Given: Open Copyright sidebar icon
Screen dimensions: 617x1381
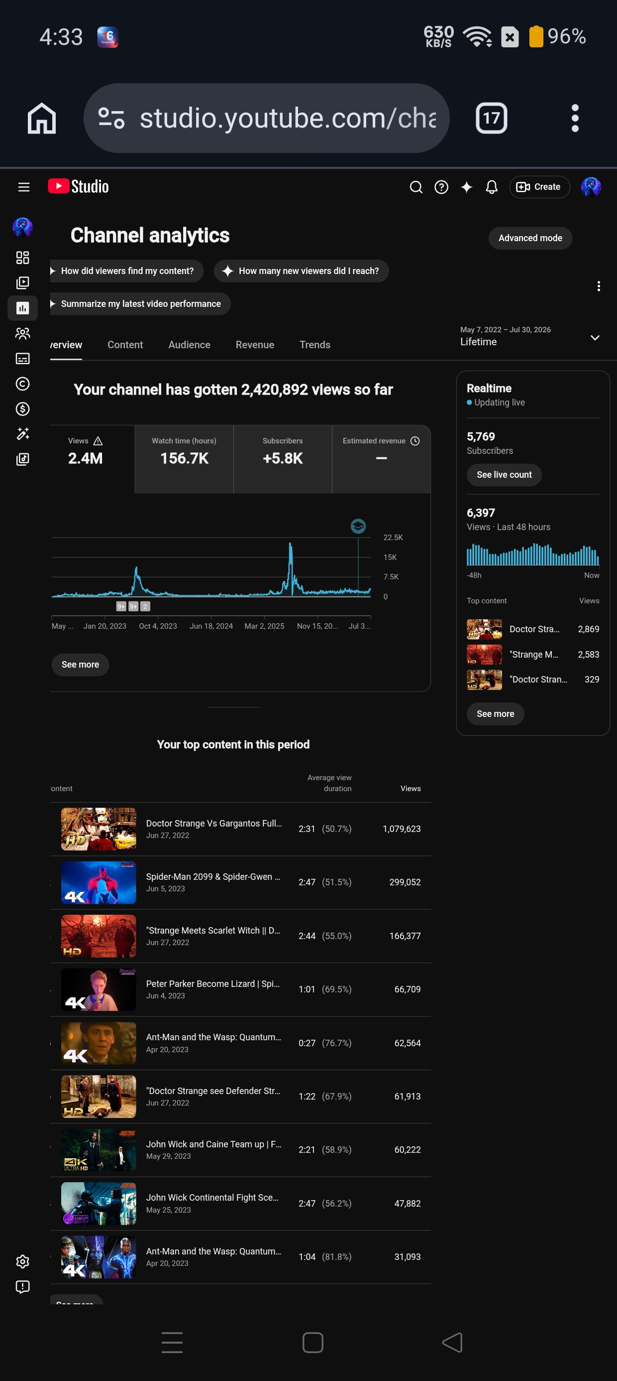Looking at the screenshot, I should coord(22,384).
